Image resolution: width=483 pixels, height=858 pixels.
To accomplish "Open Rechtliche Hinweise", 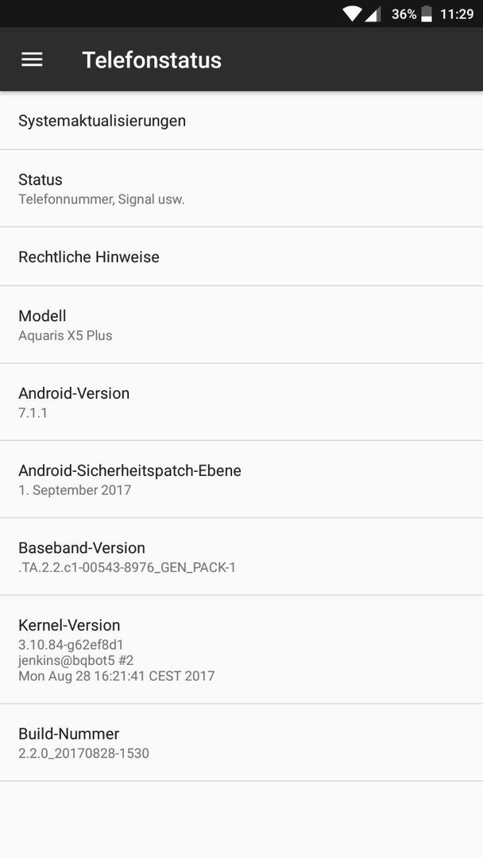I will pyautogui.click(x=241, y=257).
